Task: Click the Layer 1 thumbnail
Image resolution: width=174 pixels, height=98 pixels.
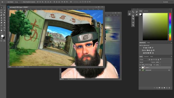Action: [x=143, y=68]
